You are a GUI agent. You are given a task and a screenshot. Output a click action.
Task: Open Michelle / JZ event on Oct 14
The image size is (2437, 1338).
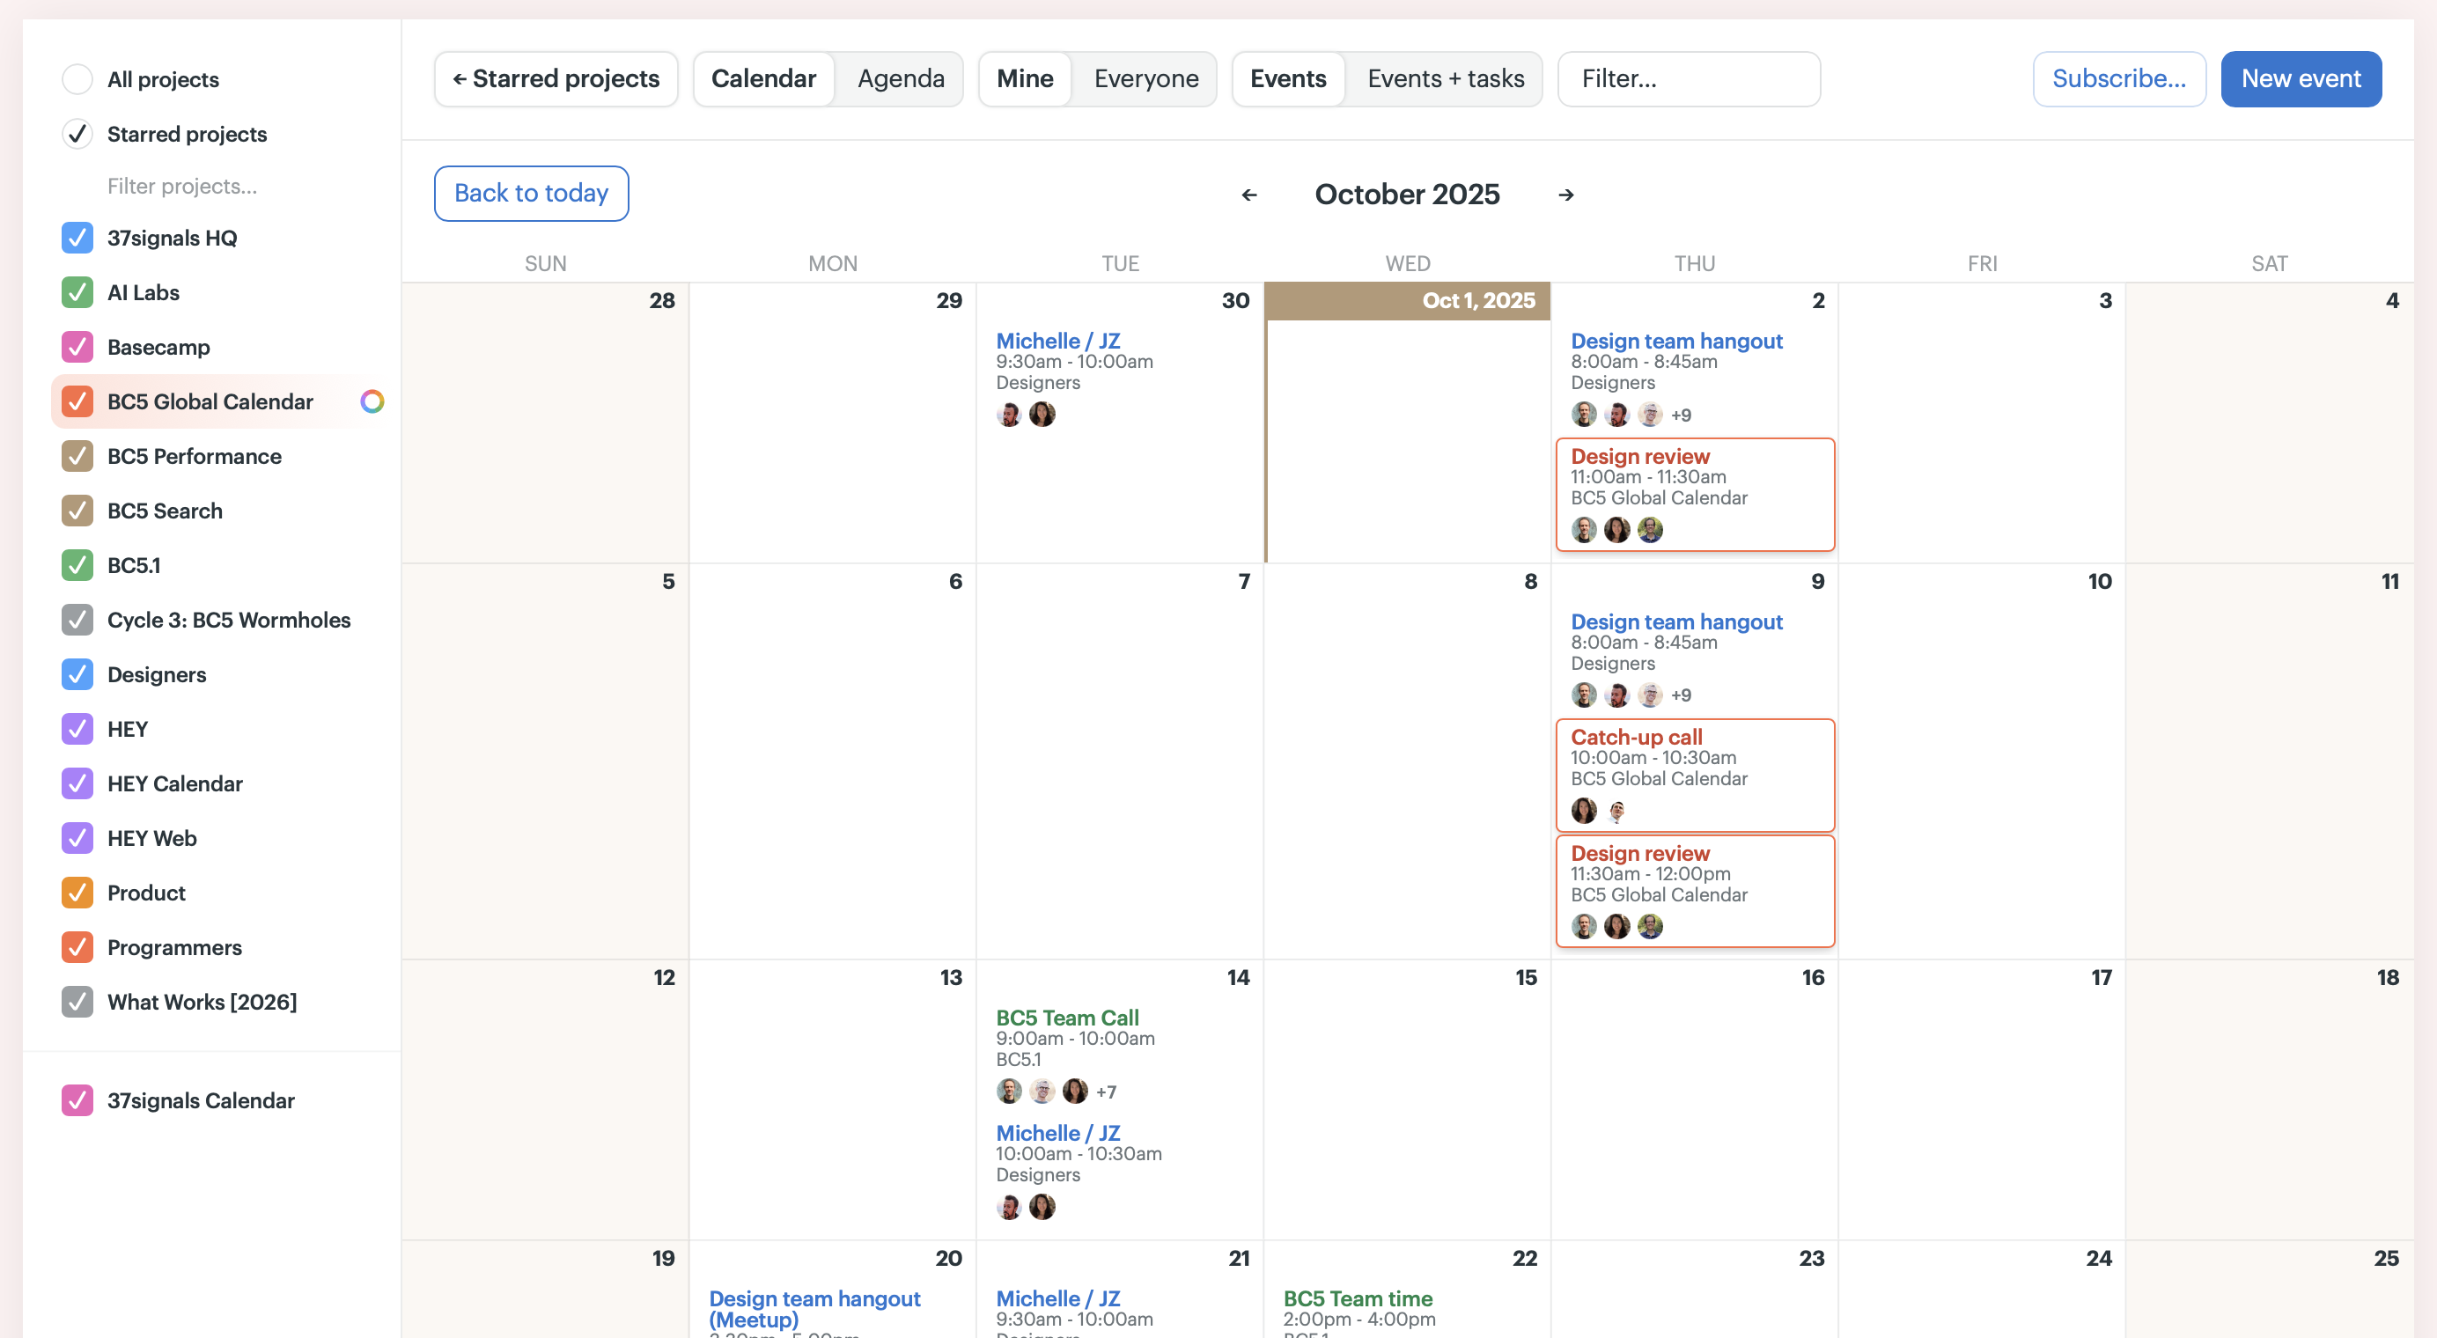1057,1133
